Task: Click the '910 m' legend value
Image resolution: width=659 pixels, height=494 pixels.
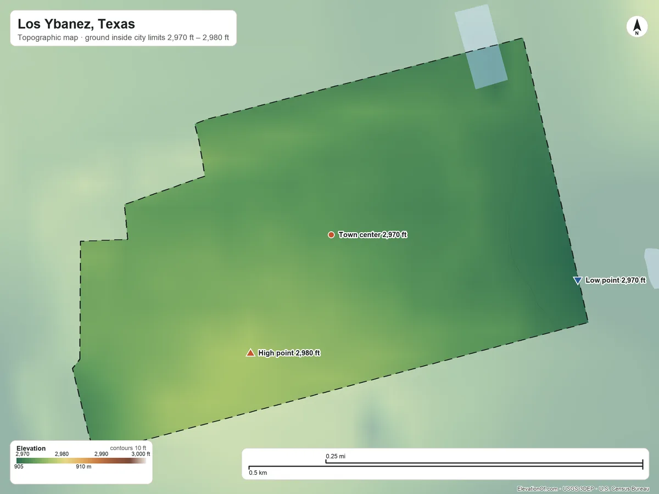Action: click(x=83, y=467)
